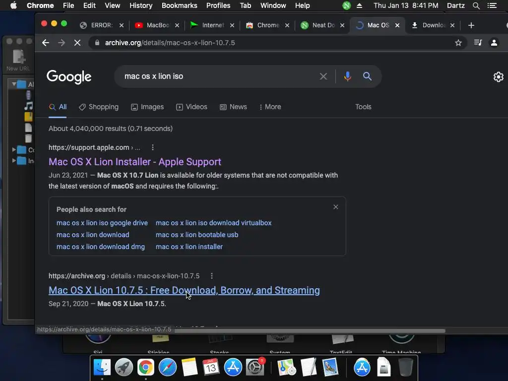Start voice search with microphone icon
The width and height of the screenshot is (508, 381).
tap(347, 76)
